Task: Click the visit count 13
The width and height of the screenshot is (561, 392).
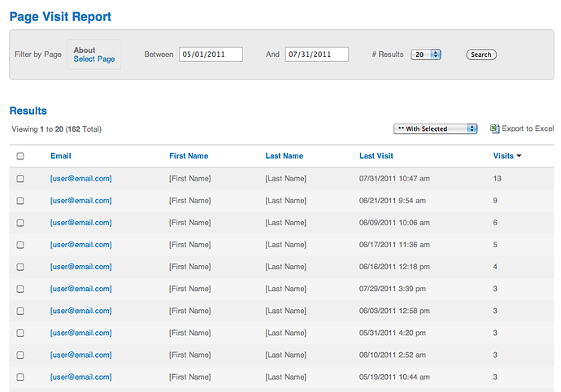Action: (498, 178)
